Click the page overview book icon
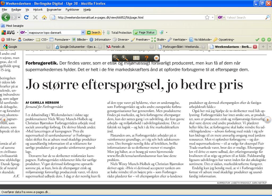The width and height of the screenshot is (272, 196). tap(136, 58)
